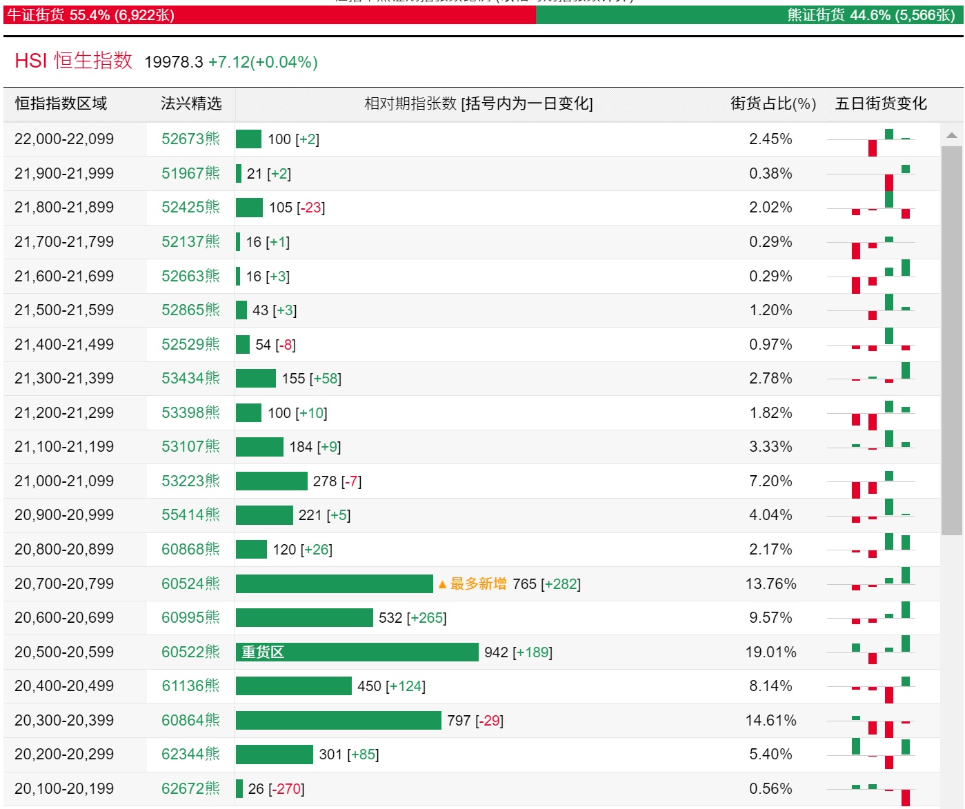Select the 恒指指数区域 column header
This screenshot has height=809, width=965.
[x=61, y=103]
